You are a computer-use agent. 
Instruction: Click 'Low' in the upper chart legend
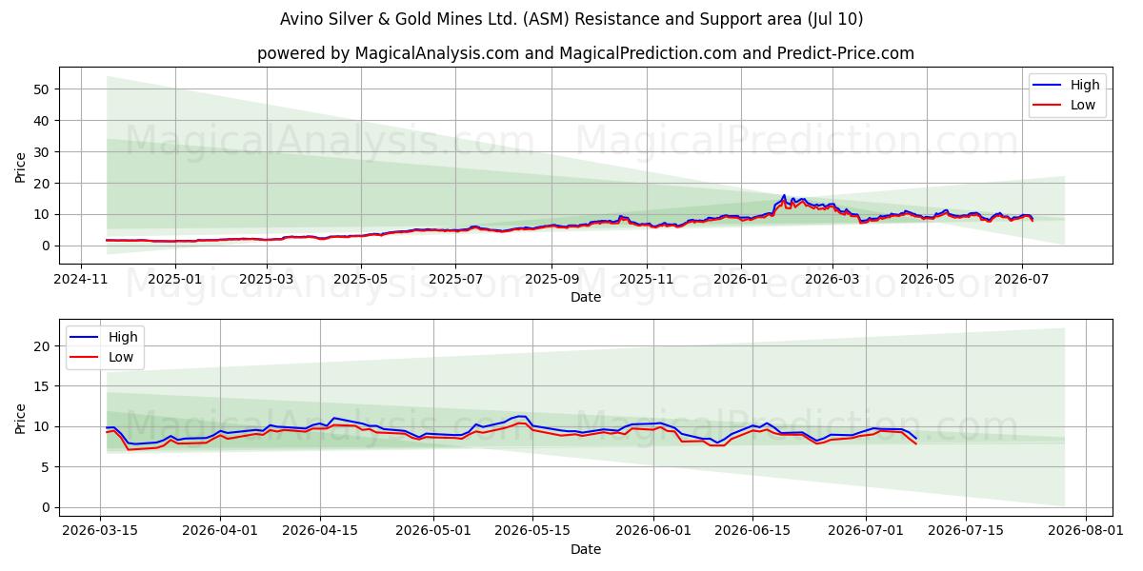tap(1083, 106)
